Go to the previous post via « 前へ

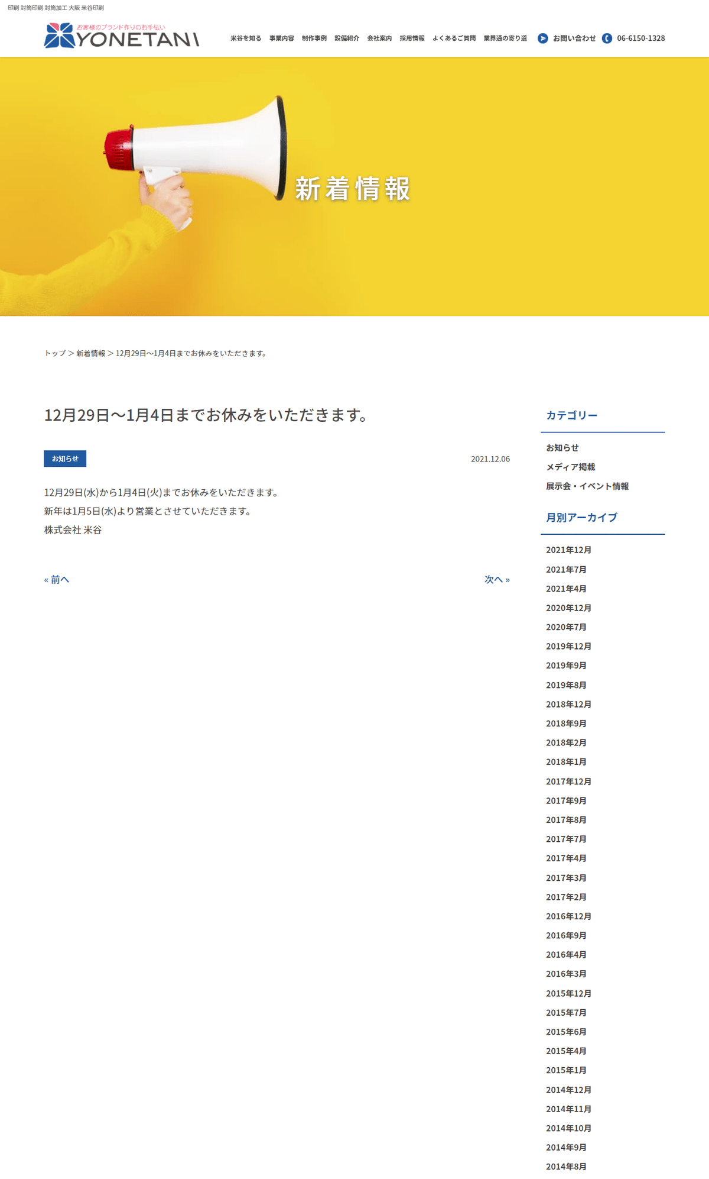click(x=57, y=579)
